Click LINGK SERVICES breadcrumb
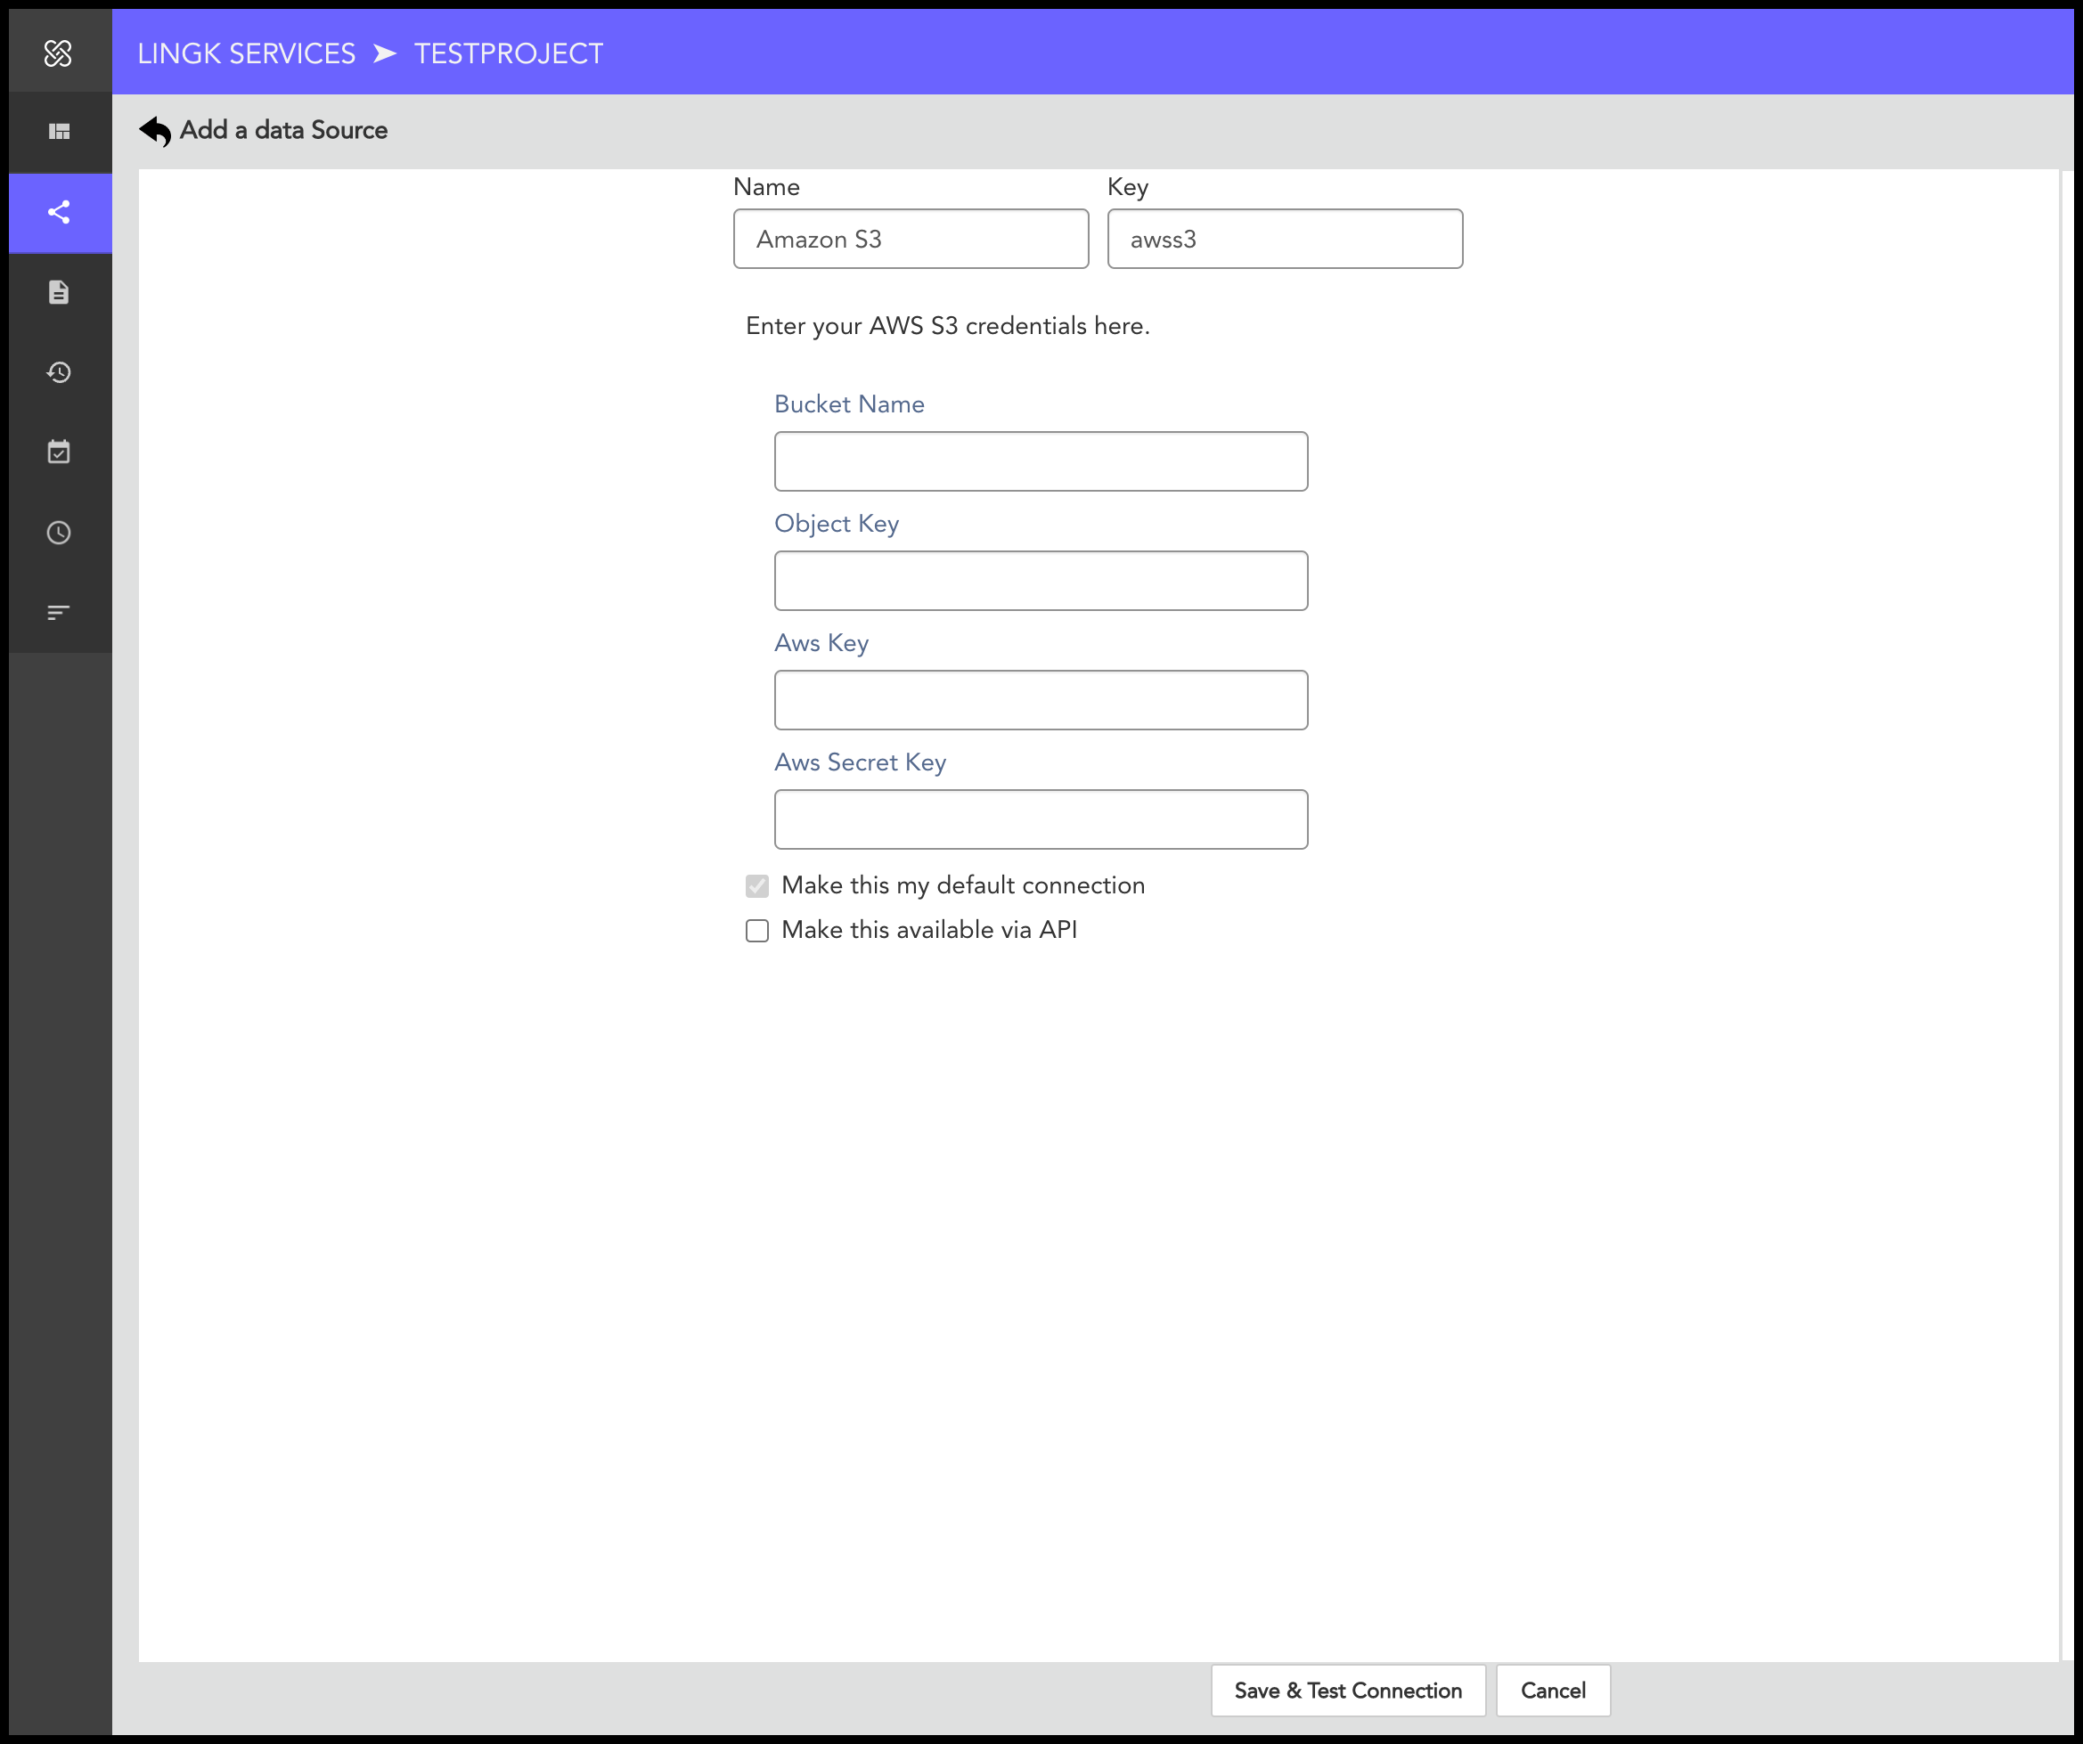This screenshot has width=2083, height=1744. click(x=246, y=53)
